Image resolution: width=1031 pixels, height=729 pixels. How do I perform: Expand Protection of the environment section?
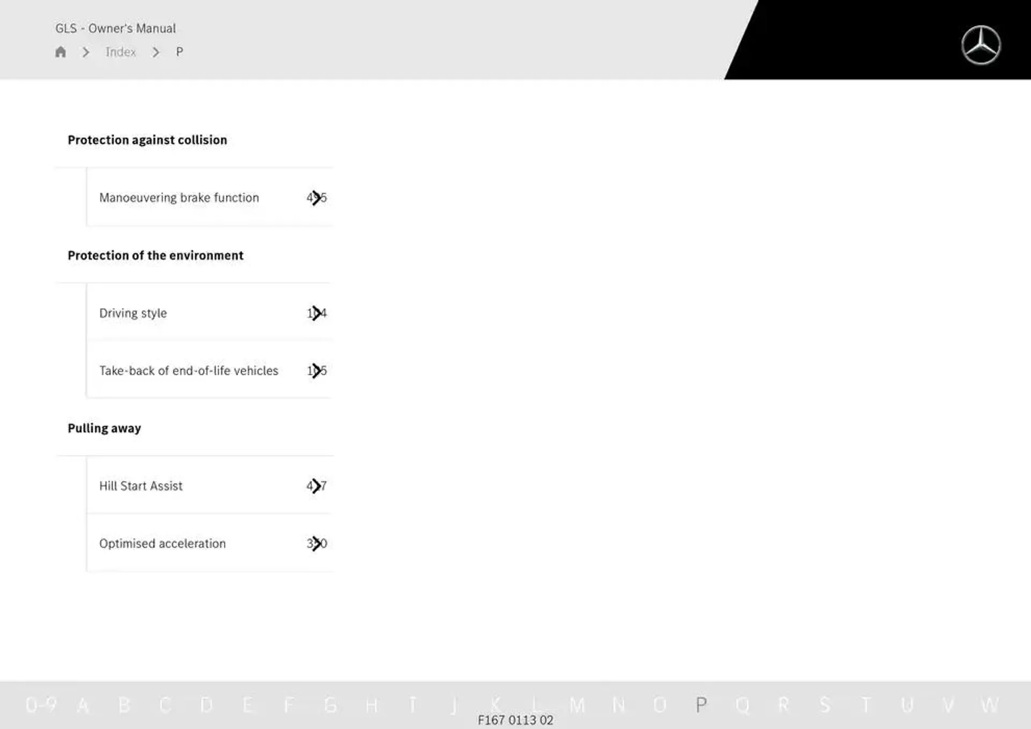pos(155,254)
